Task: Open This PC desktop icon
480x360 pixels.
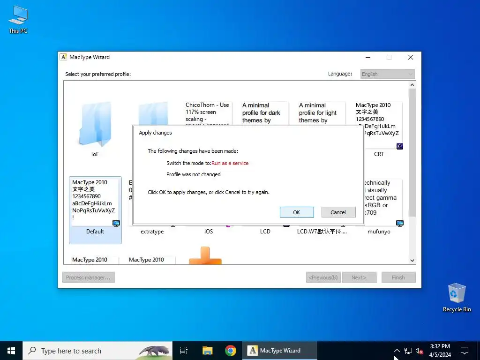Action: tap(18, 19)
